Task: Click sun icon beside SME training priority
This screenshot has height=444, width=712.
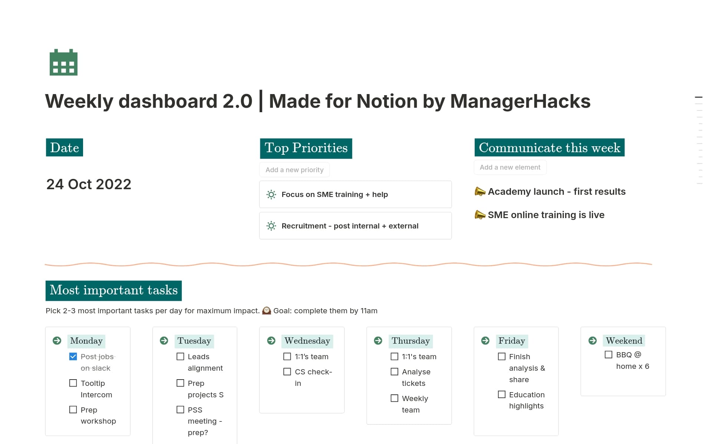Action: pyautogui.click(x=271, y=194)
